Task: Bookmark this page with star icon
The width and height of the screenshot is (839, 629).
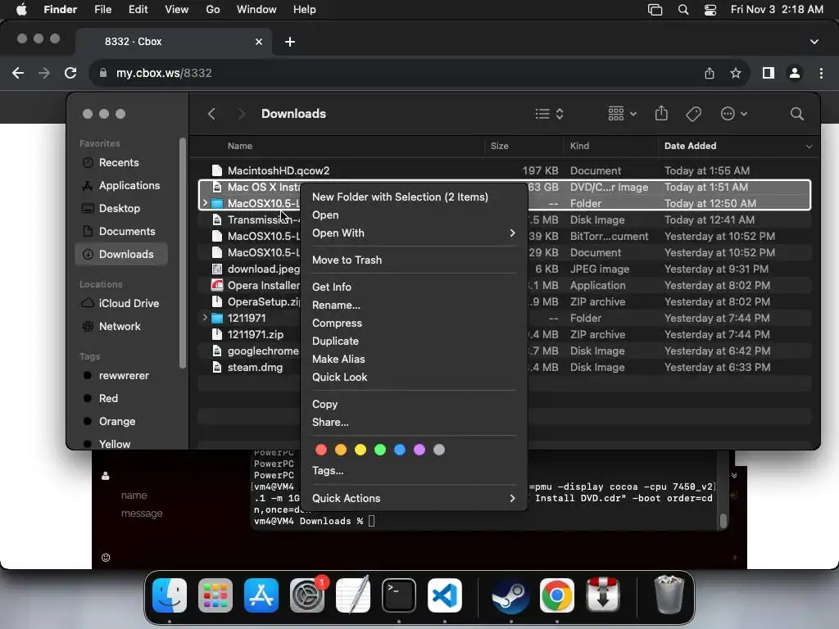Action: [736, 73]
